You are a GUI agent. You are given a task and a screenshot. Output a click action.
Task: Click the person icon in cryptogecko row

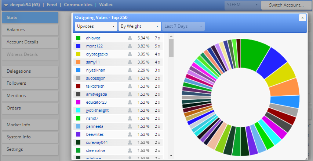tap(130, 54)
